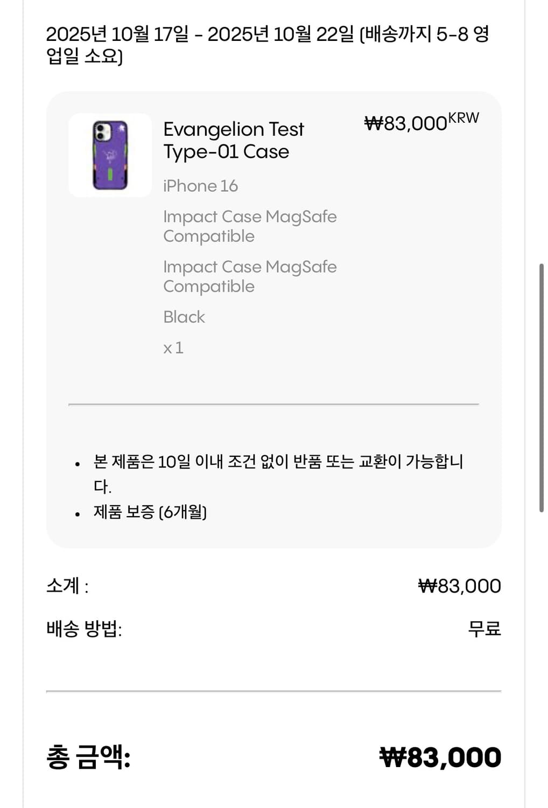Click the x 1 quantity indicator
This screenshot has height=808, width=548.
click(x=173, y=347)
